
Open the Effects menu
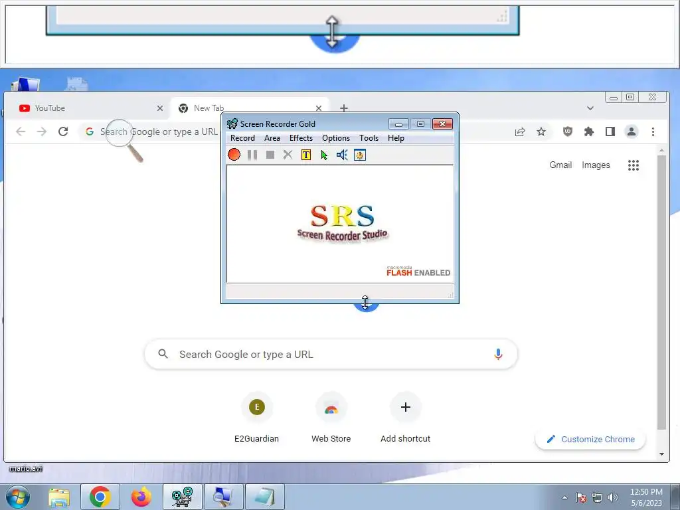tap(301, 138)
